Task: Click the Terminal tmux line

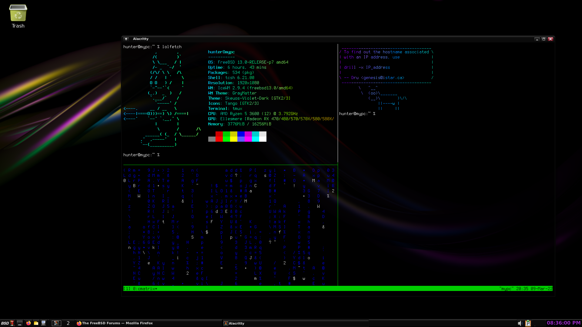Action: (225, 108)
